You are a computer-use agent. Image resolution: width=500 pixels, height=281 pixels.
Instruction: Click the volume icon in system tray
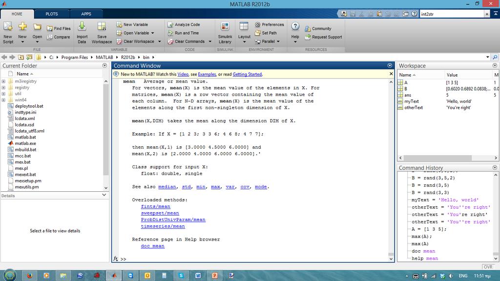click(x=451, y=276)
